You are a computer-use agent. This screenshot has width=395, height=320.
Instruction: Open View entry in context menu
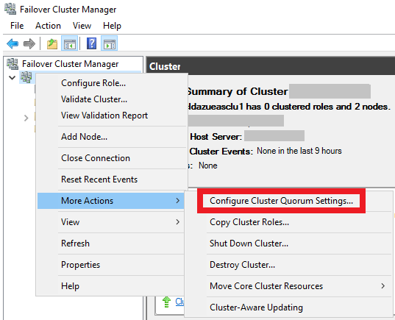tap(111, 222)
